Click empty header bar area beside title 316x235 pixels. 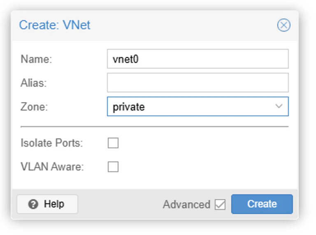click(x=181, y=25)
